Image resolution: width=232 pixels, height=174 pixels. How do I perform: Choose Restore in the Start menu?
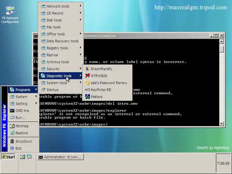[x=23, y=133]
